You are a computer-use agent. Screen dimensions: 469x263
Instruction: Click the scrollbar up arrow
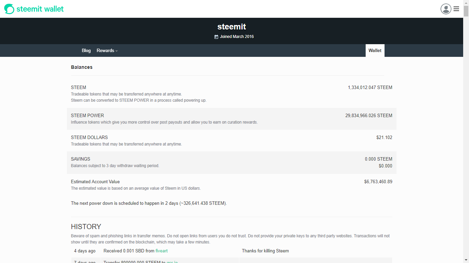click(466, 2)
